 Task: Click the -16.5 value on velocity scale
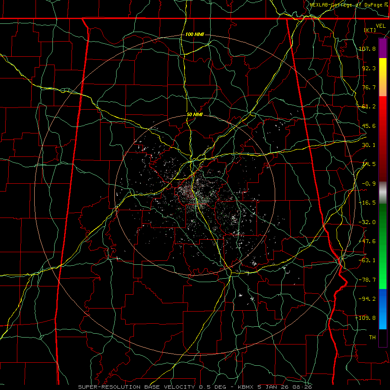pyautogui.click(x=367, y=203)
